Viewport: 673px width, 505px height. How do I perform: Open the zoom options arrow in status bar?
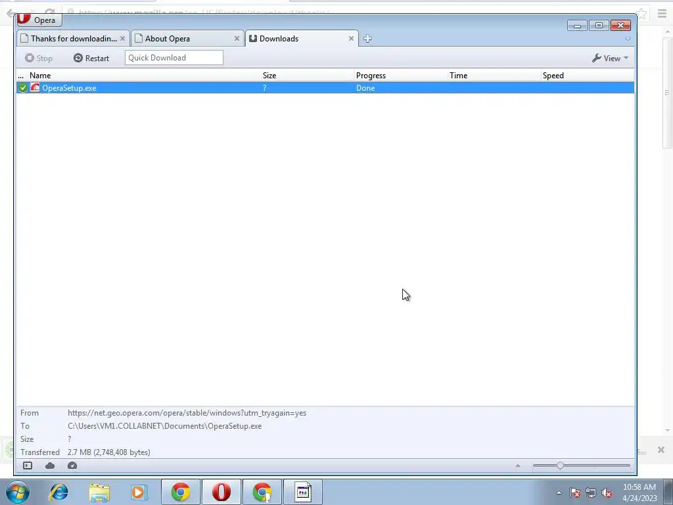coord(518,466)
